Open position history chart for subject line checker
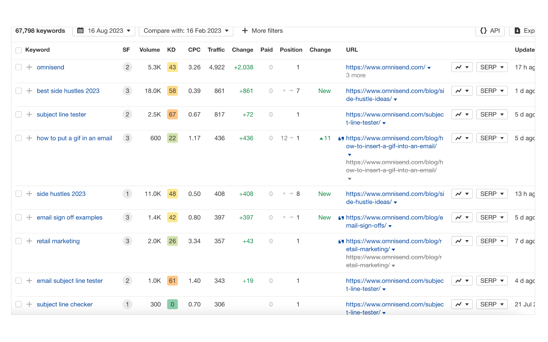 click(462, 304)
